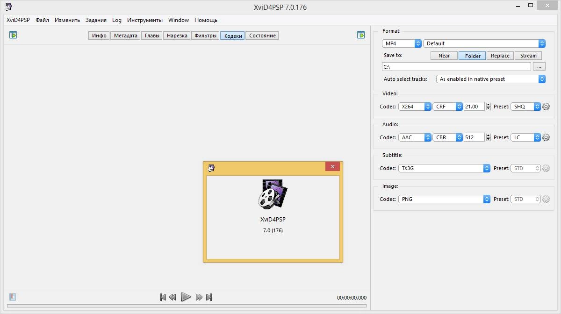
Task: Click the bottom-left playlist panel icon
Action: tap(13, 297)
